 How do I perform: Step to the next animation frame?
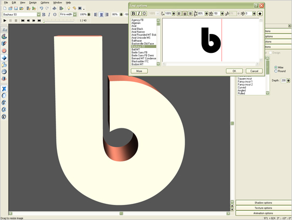click(x=34, y=20)
